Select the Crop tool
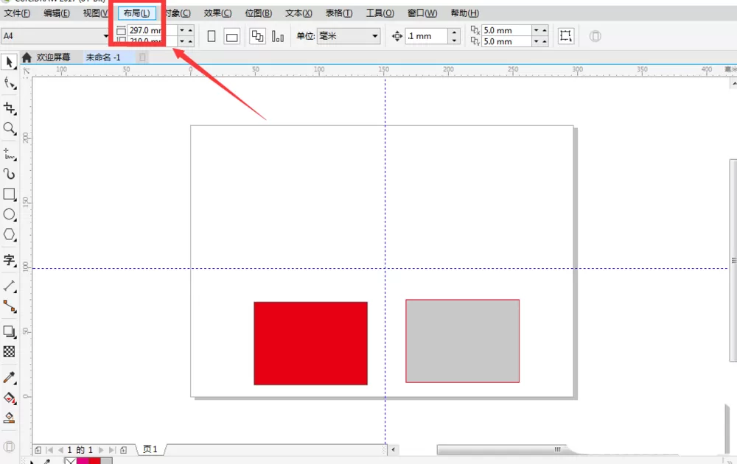The width and height of the screenshot is (737, 464). (x=10, y=108)
